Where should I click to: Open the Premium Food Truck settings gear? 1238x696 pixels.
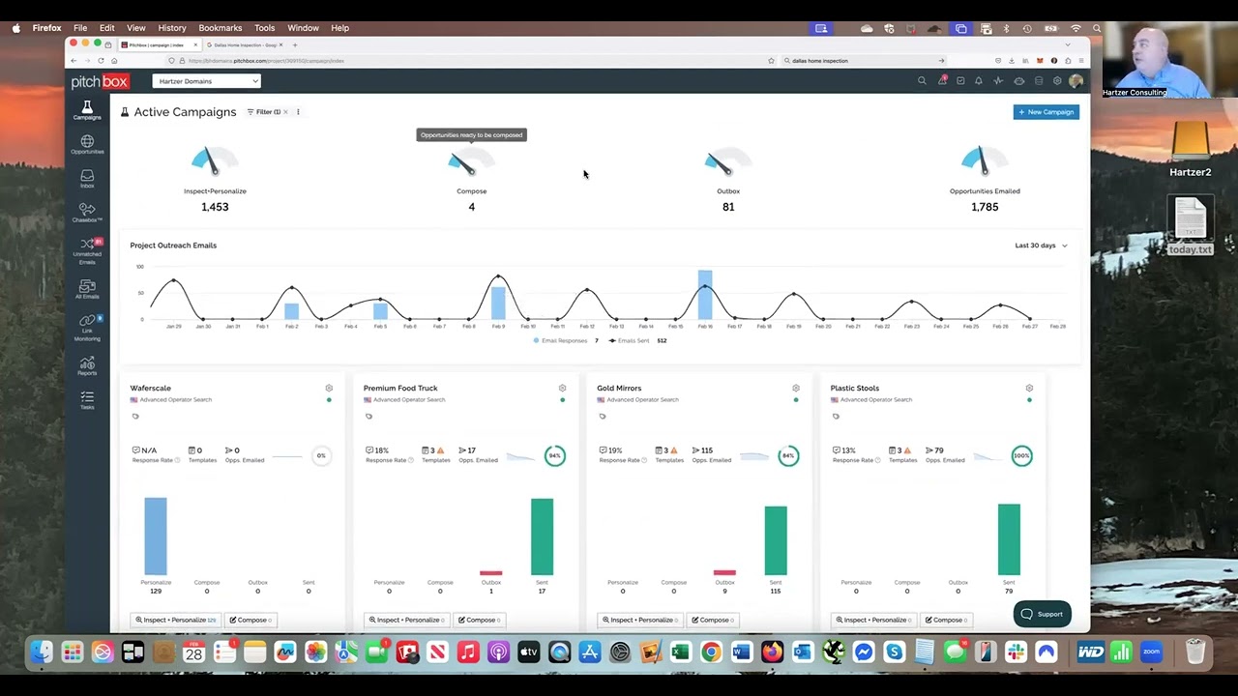click(x=562, y=388)
